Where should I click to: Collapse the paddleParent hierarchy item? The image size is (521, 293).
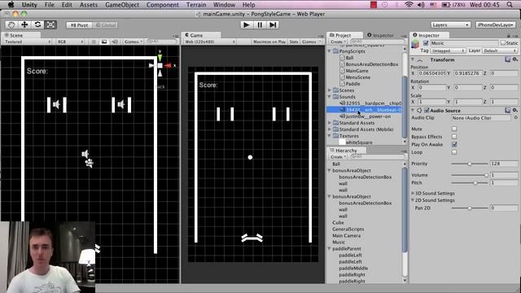(330, 248)
